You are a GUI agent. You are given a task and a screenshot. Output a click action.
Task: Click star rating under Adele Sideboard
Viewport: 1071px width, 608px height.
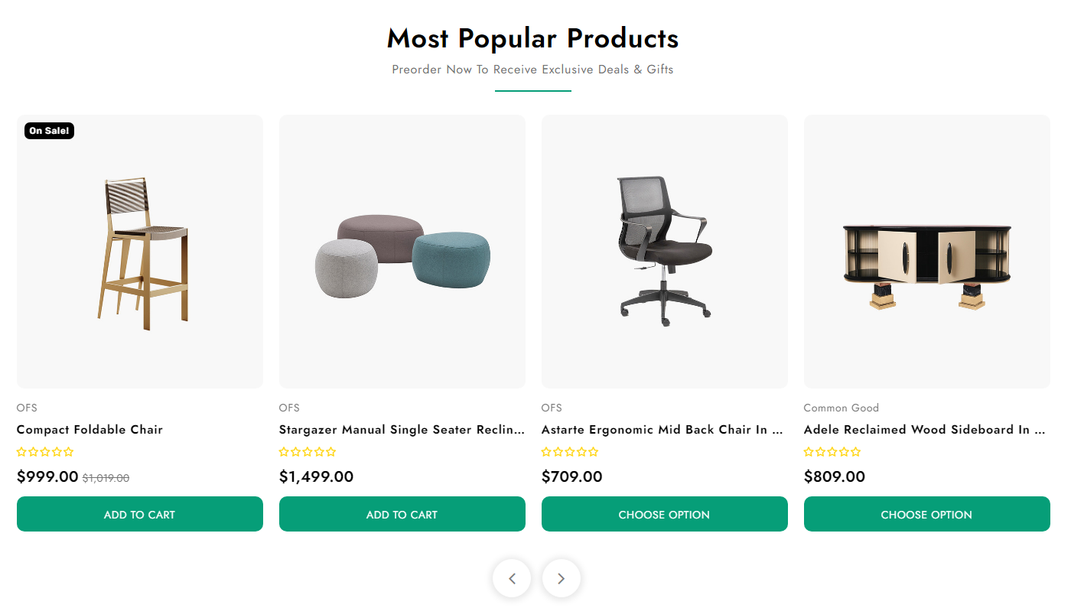pos(832,452)
